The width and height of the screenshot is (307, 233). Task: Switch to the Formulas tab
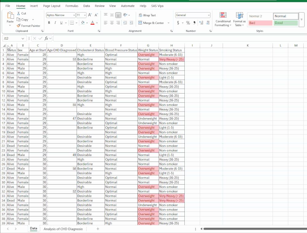72,6
